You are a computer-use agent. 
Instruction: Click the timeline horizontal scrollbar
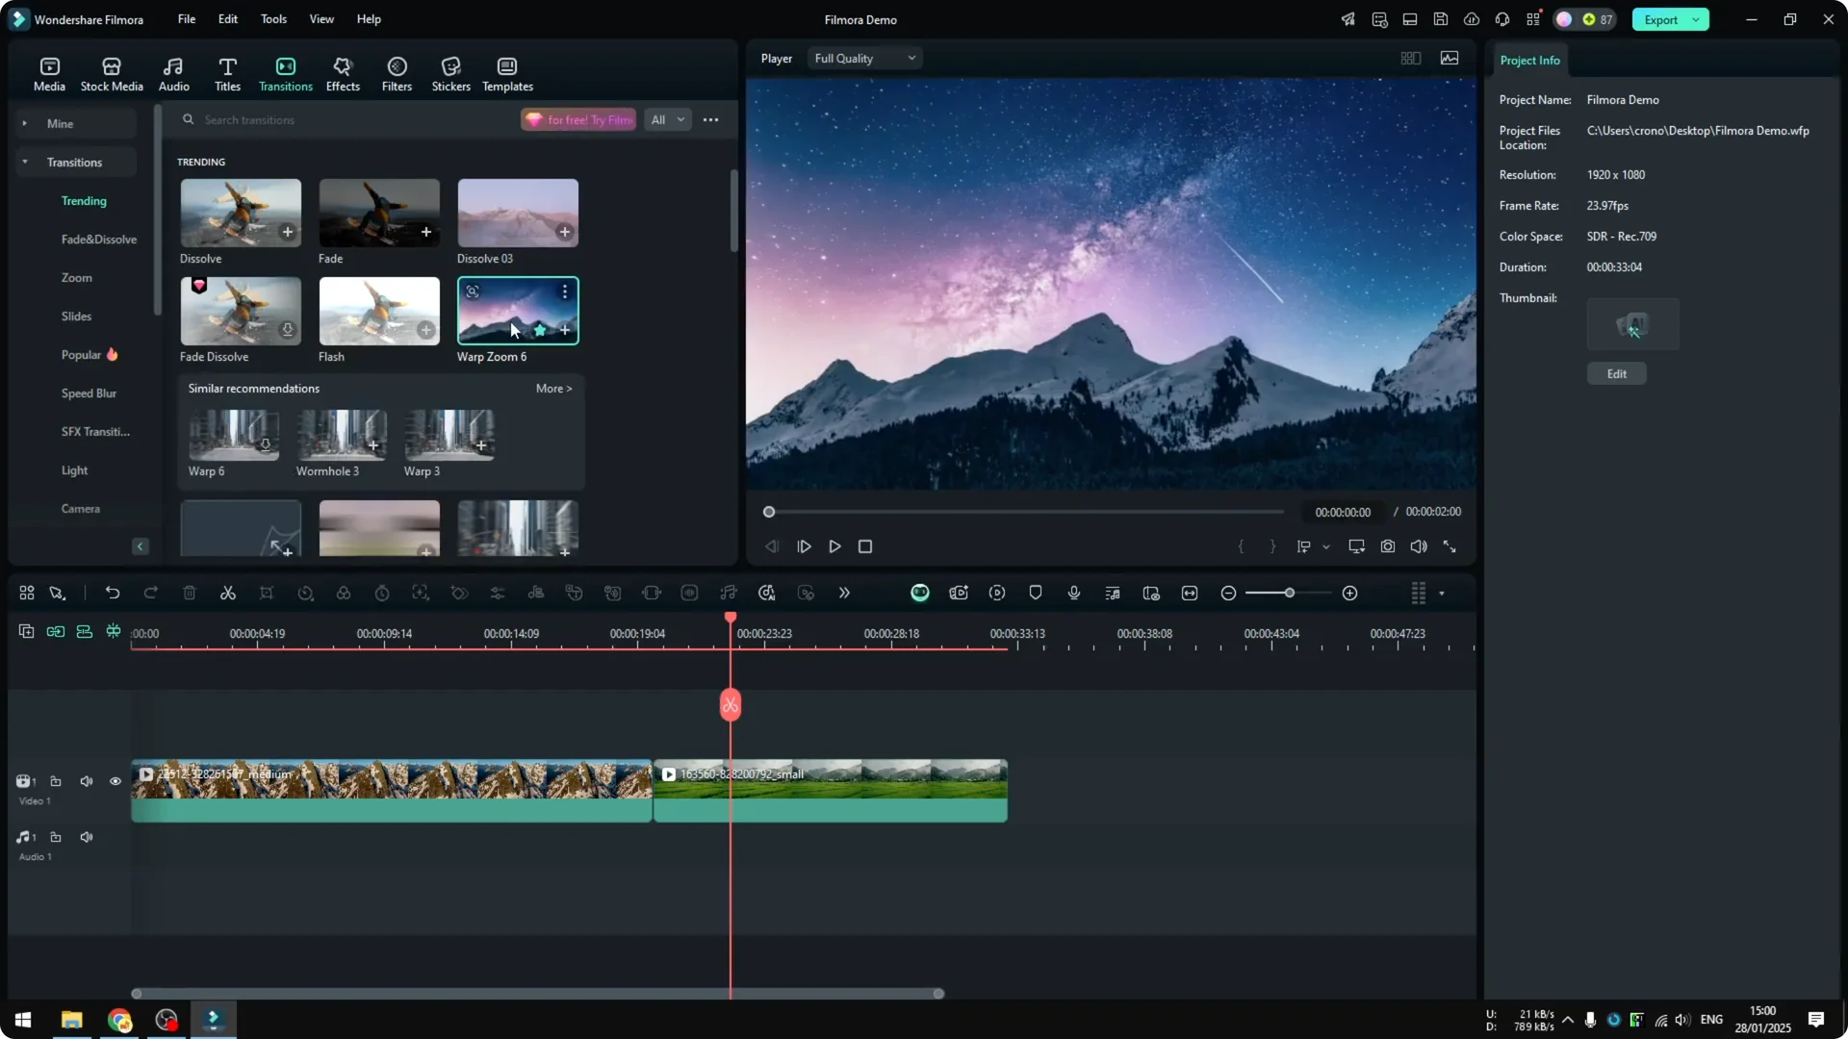pyautogui.click(x=537, y=994)
